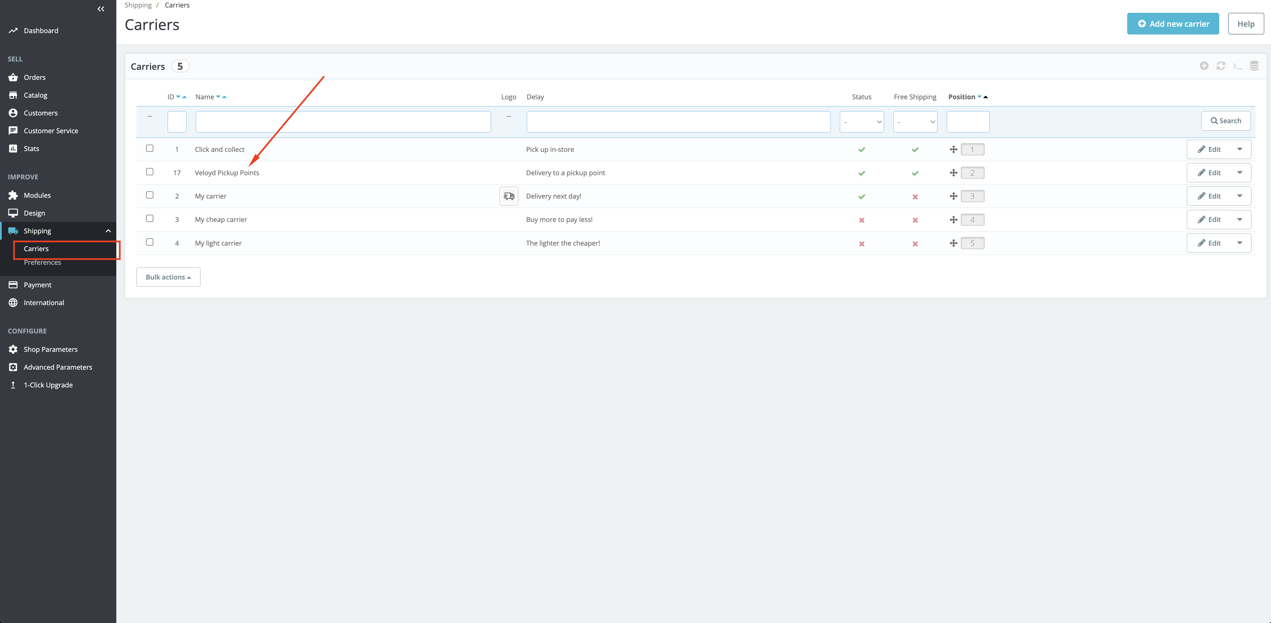Screen dimensions: 1271x623
Task: Enable My cheap carrier status red cross
Action: click(861, 220)
